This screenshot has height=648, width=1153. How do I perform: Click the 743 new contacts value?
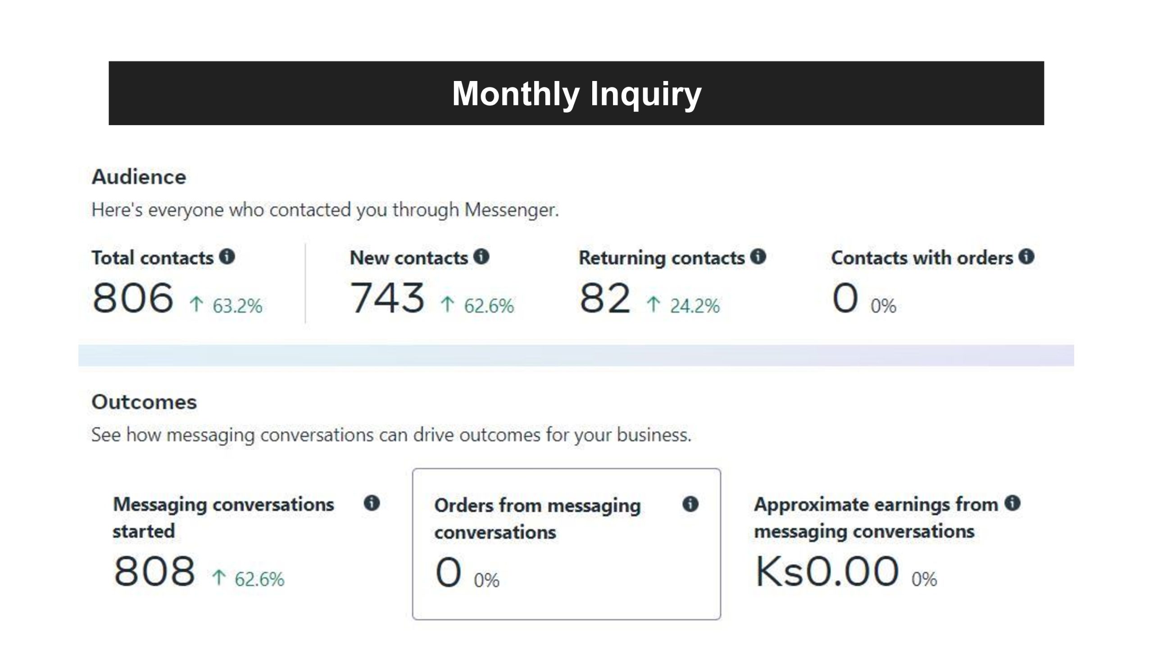point(387,298)
